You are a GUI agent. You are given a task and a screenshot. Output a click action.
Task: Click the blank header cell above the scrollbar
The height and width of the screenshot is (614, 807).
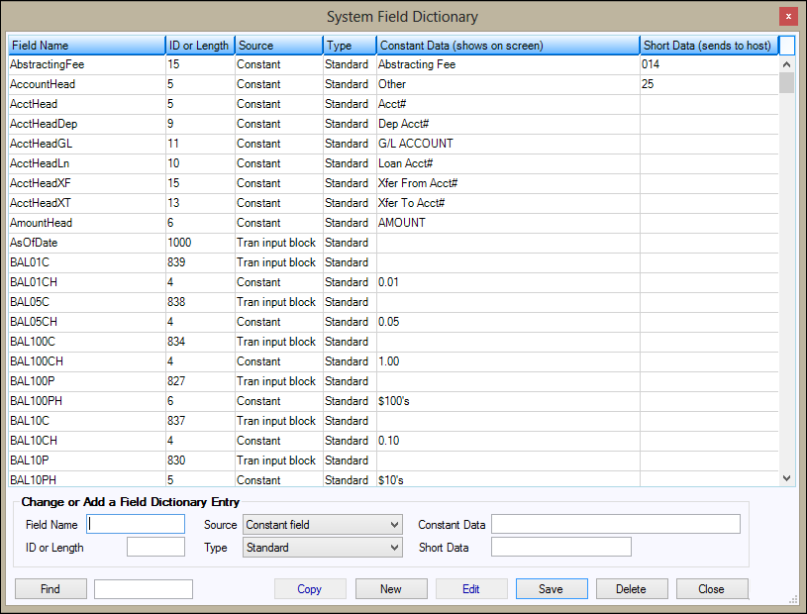click(x=787, y=46)
